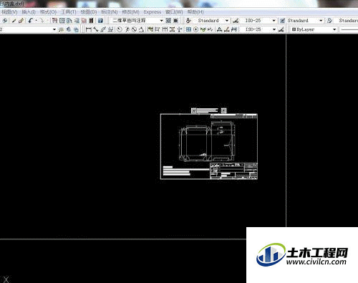Select the Angular dimension tool
Image resolution: width=358 pixels, height=283 pixels.
pos(141,29)
